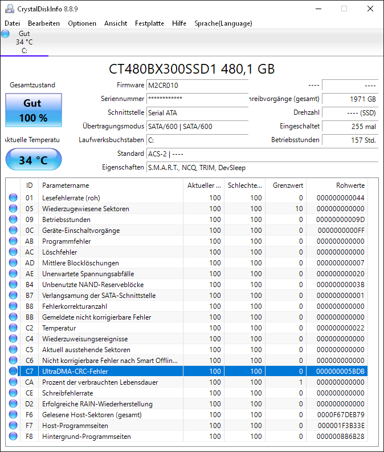Click status orb for Lesefehlerrate (roh) row

13,197
